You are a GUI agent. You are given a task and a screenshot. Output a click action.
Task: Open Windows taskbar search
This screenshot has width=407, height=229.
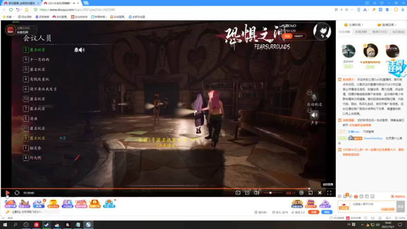tap(15, 224)
